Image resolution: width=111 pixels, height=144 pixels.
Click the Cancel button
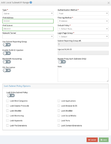tap(92, 140)
